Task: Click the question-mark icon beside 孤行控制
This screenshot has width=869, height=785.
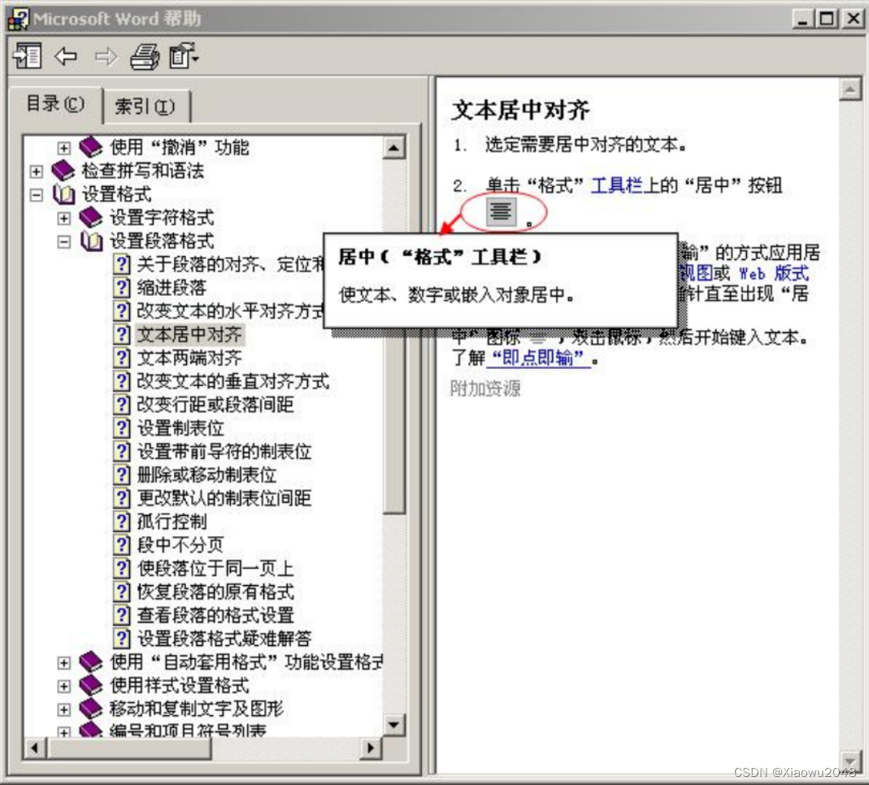Action: click(121, 522)
